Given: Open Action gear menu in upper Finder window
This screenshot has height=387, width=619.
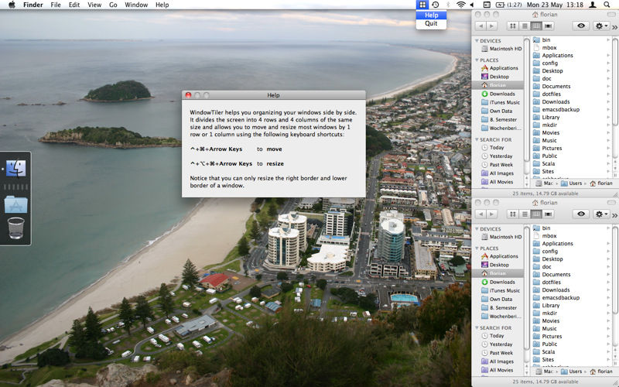Looking at the screenshot, I should pos(601,26).
